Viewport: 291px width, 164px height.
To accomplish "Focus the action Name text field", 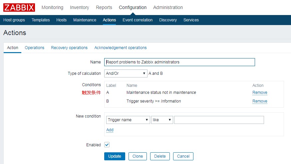I will pyautogui.click(x=179, y=62).
